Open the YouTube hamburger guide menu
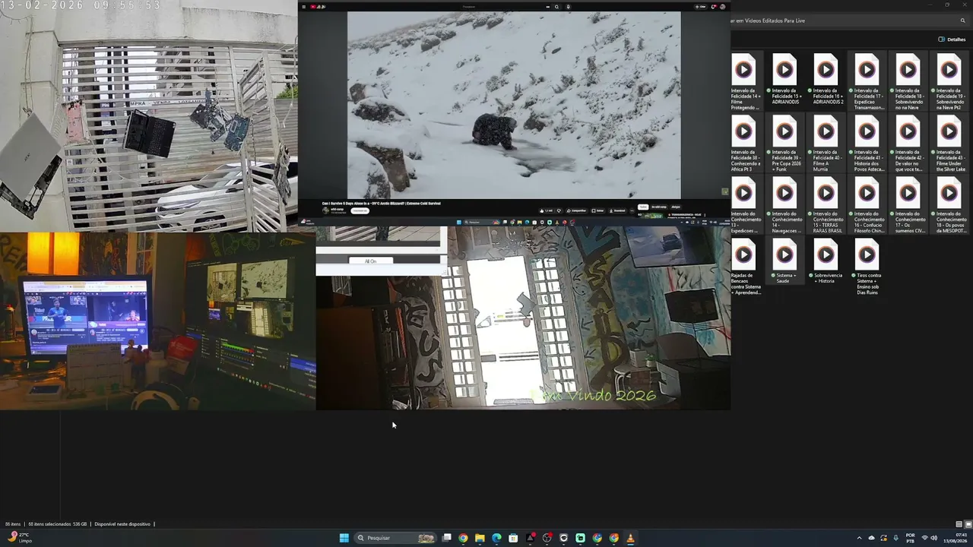Image resolution: width=973 pixels, height=547 pixels. [303, 7]
